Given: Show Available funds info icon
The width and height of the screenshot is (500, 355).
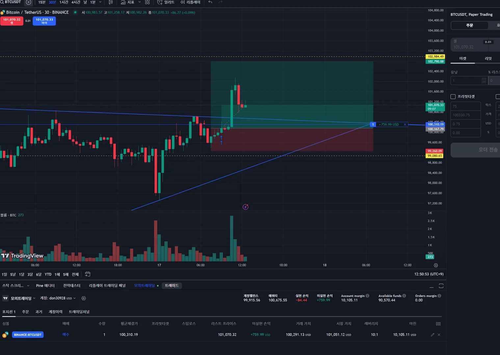Looking at the screenshot, I should coord(404,296).
